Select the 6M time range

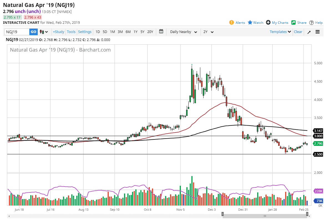click(x=128, y=32)
